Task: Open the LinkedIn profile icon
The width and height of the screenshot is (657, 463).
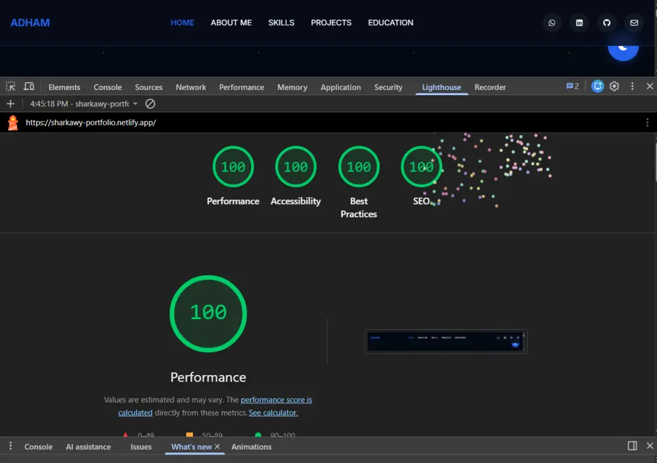Action: (579, 22)
